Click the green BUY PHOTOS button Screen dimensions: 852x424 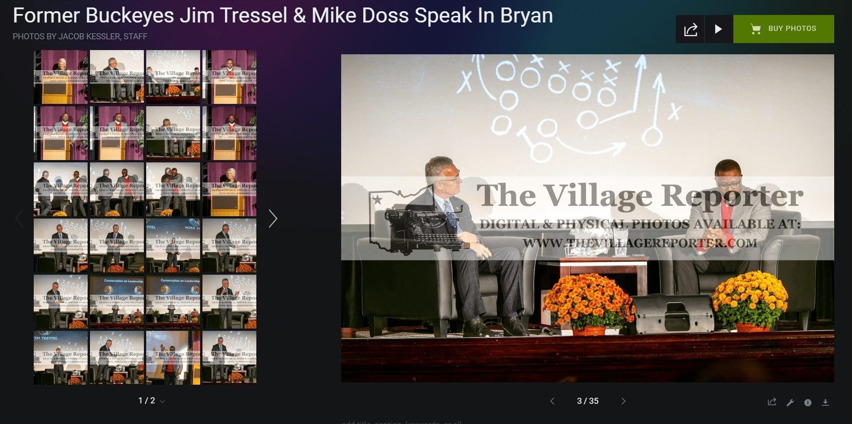tap(784, 29)
